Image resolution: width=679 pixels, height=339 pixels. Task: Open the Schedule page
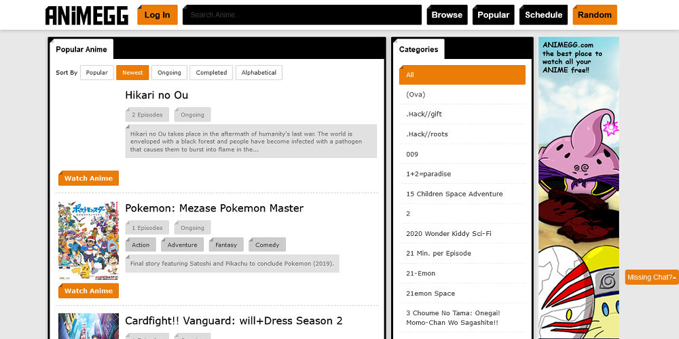[543, 15]
